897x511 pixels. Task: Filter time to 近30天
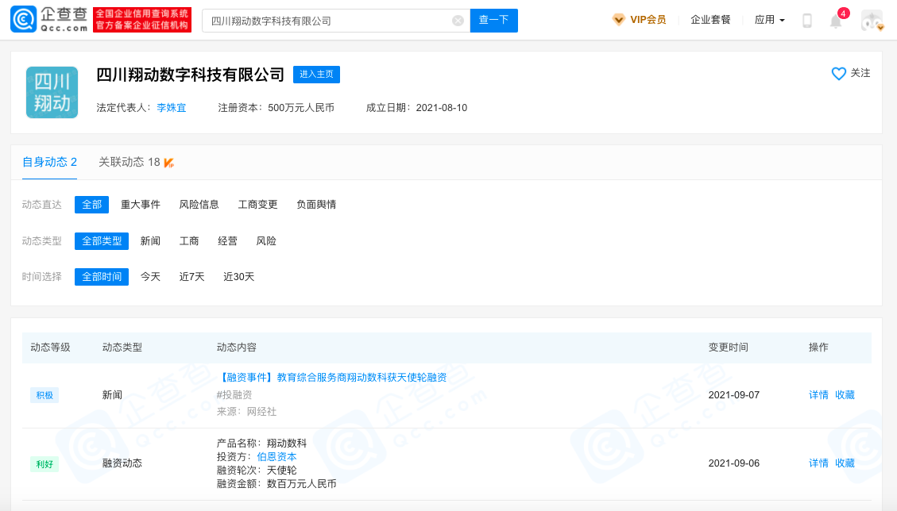tap(238, 277)
